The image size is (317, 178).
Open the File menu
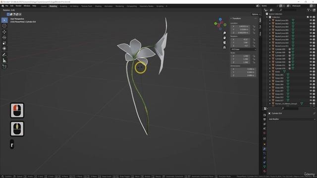tap(6, 6)
